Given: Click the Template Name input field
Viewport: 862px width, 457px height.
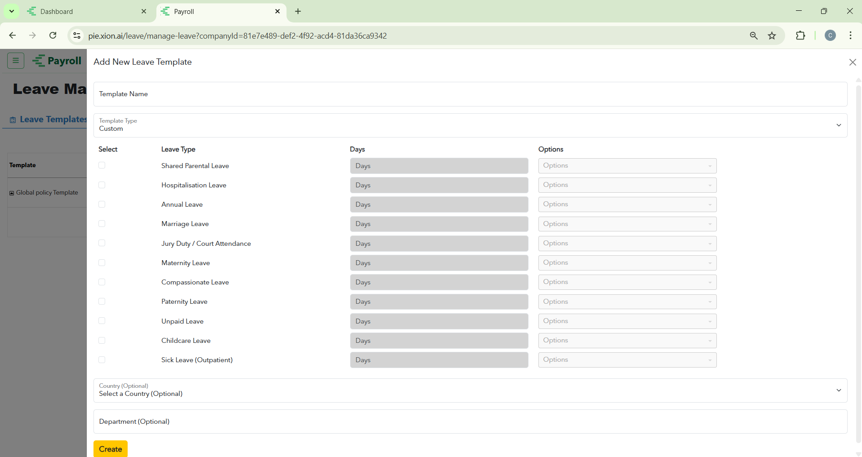Looking at the screenshot, I should (x=470, y=94).
